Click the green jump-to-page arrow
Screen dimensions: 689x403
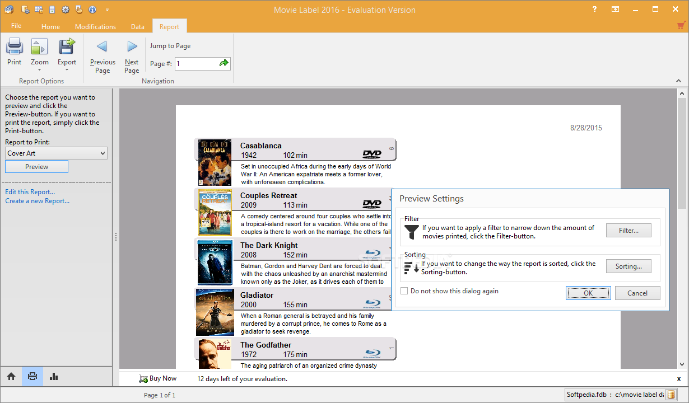tap(224, 63)
